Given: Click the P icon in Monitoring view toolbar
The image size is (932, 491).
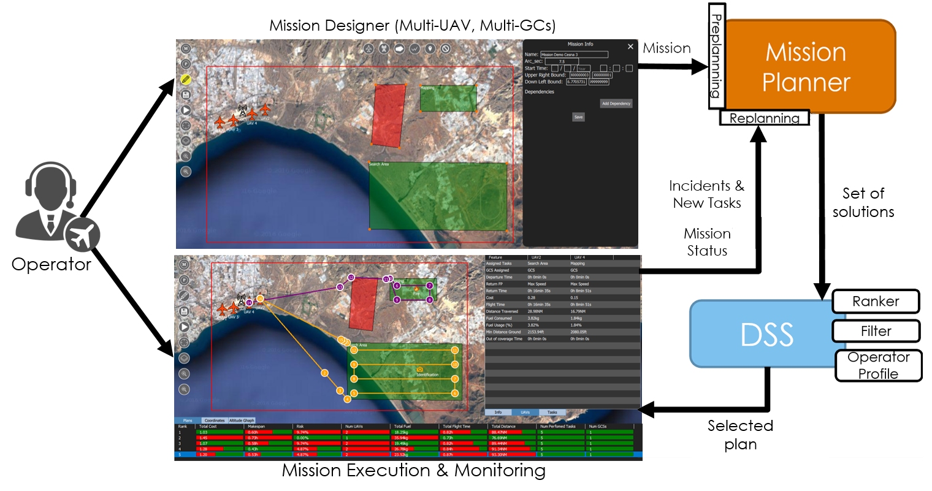Looking at the screenshot, I should [184, 280].
